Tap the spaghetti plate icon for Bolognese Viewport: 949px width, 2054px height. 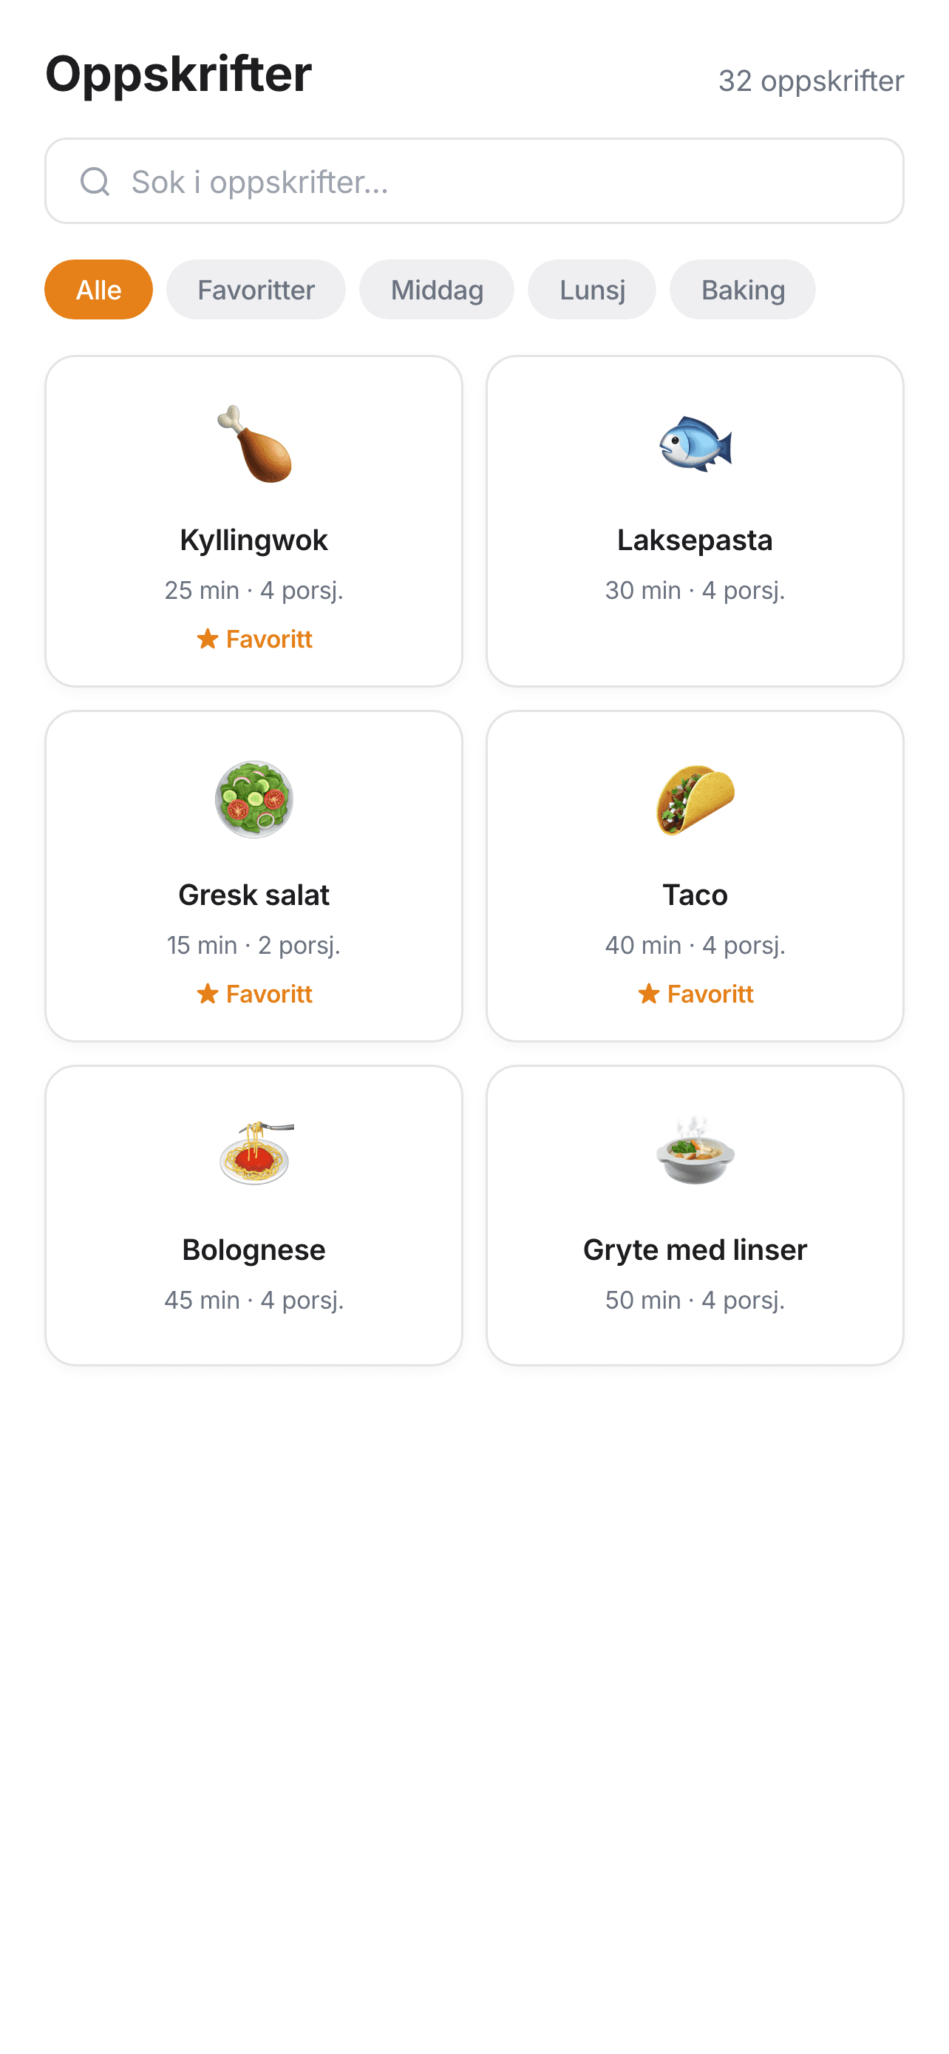254,1153
